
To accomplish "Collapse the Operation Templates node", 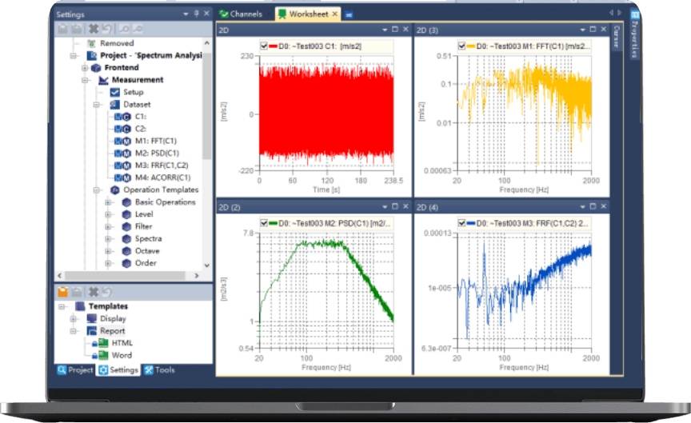I will pyautogui.click(x=97, y=190).
